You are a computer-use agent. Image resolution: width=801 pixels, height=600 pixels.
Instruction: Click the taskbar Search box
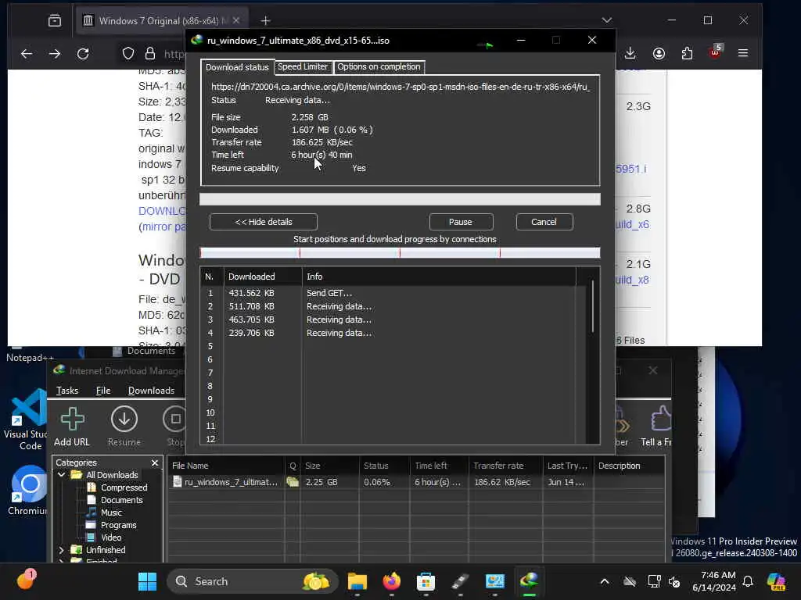253,581
